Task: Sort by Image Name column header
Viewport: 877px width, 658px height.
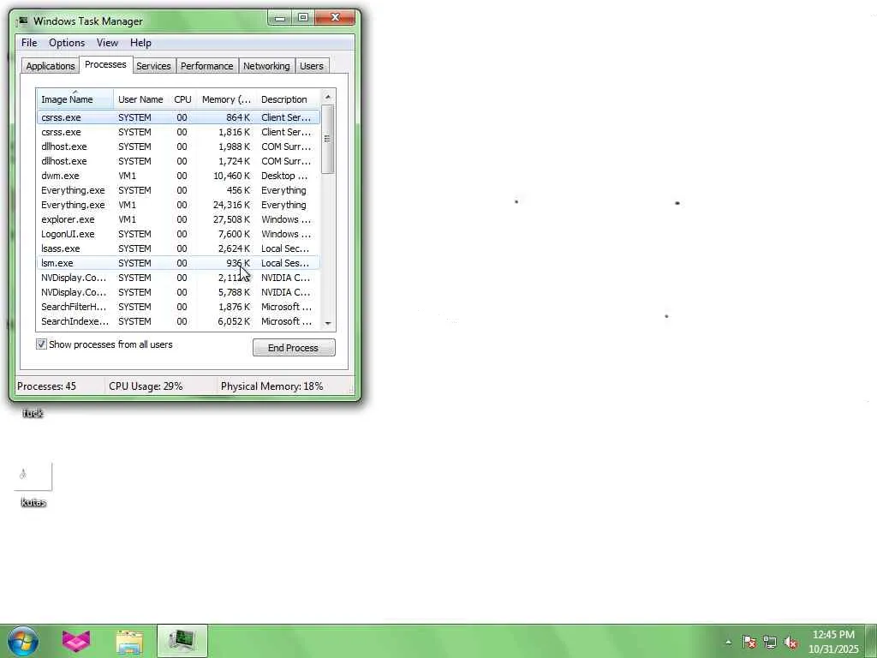Action: (75, 99)
